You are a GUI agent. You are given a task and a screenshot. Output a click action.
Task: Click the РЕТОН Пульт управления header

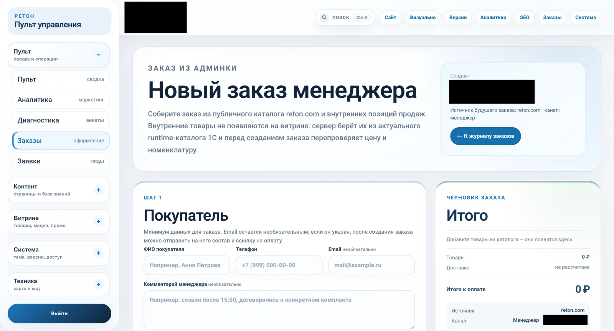[x=59, y=21]
